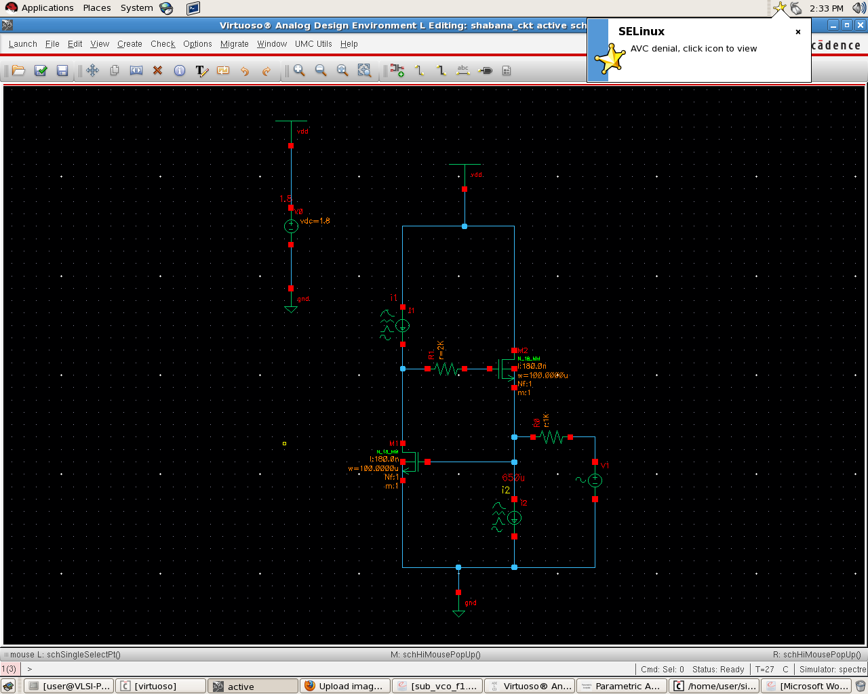Switch to the /home/user/si... taskbar window
This screenshot has width=868, height=694.
tap(714, 686)
